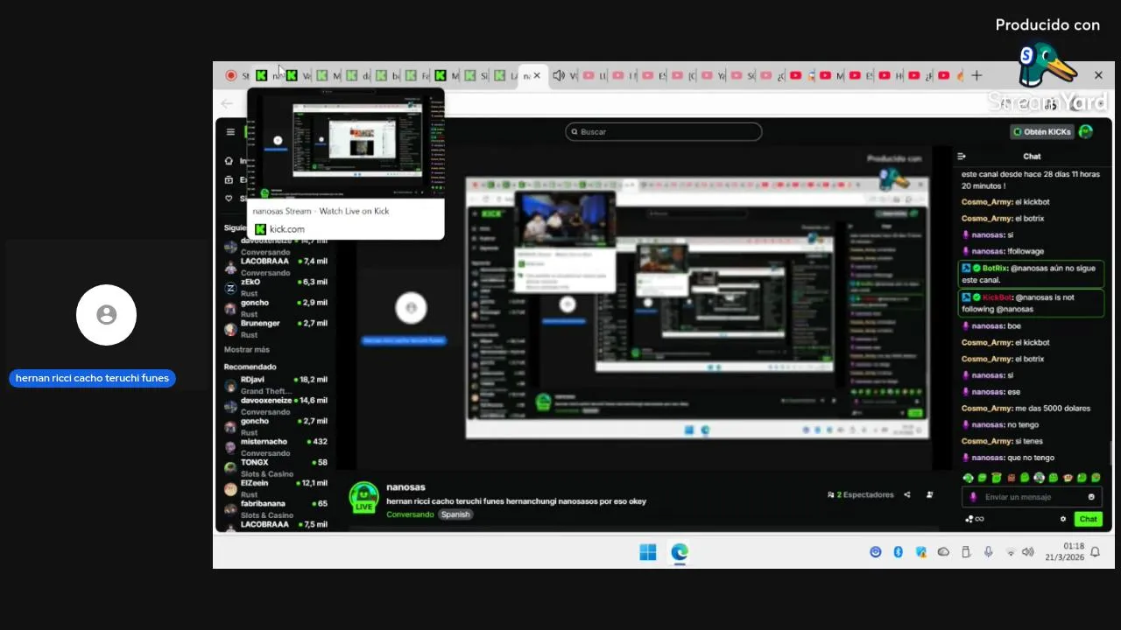Image resolution: width=1121 pixels, height=630 pixels.
Task: Open chat settings gear icon
Action: (1063, 519)
